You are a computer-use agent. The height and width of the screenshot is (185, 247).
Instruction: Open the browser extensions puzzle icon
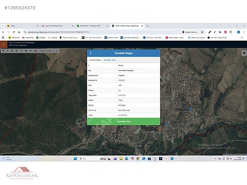pyautogui.click(x=231, y=32)
